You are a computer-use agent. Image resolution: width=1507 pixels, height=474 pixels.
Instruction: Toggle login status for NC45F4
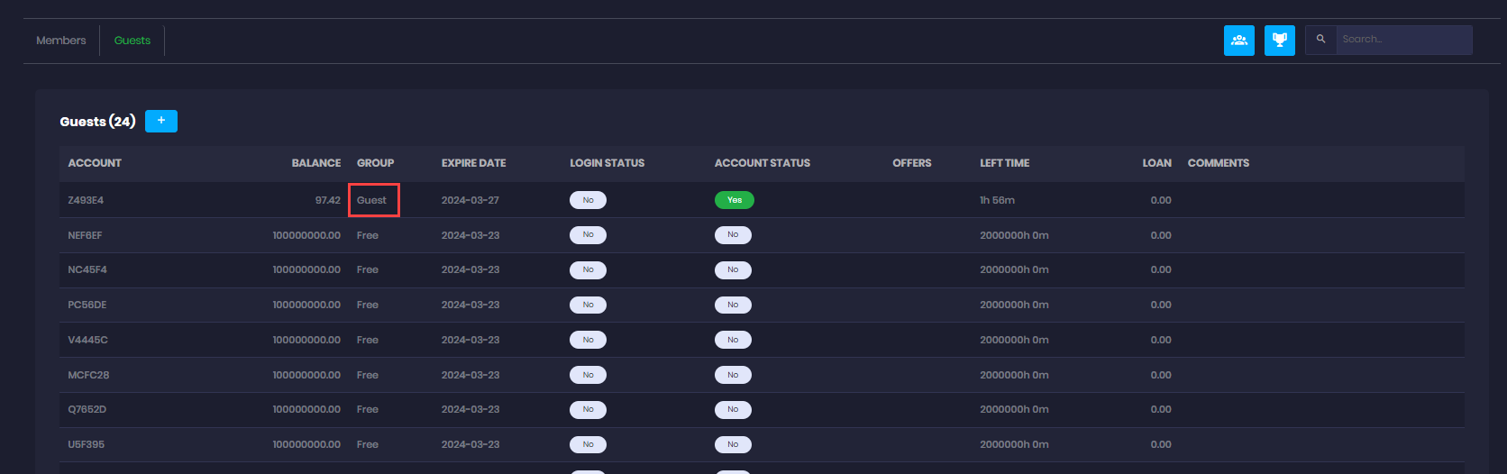588,270
